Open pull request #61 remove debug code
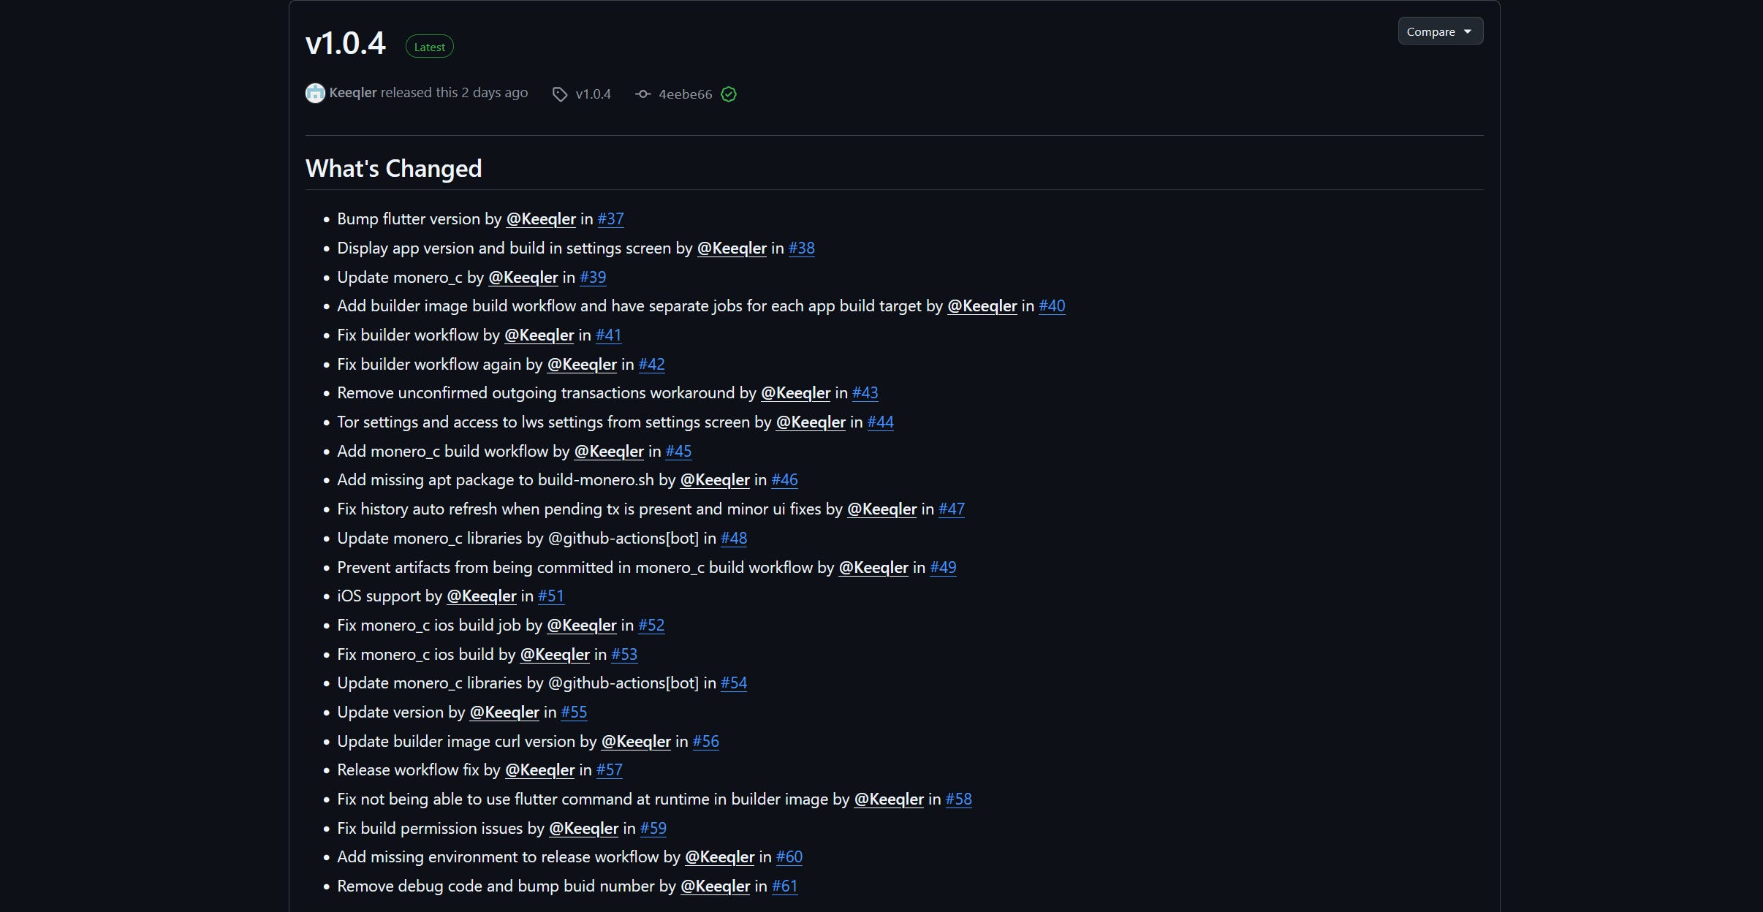 [784, 886]
